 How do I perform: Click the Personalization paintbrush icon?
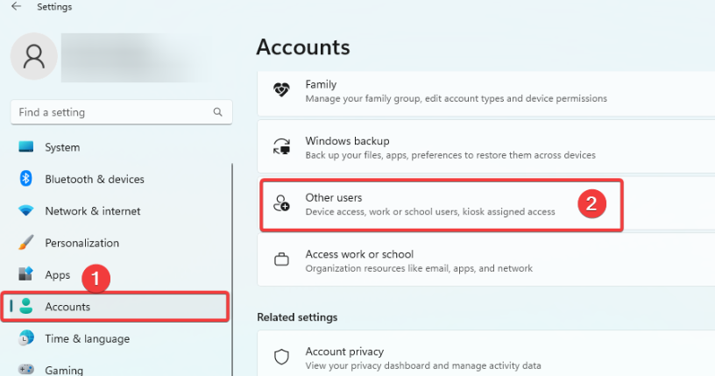26,243
